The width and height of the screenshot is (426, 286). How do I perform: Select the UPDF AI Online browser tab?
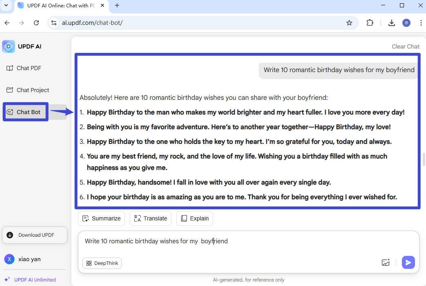(61, 5)
